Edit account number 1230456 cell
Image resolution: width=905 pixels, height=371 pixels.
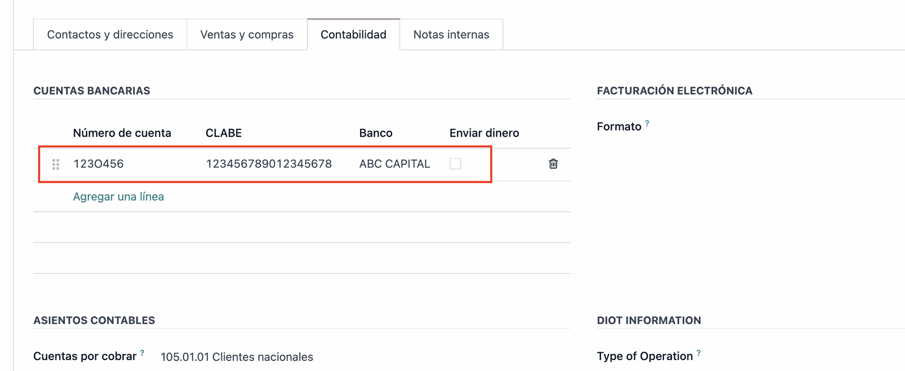[x=99, y=164]
